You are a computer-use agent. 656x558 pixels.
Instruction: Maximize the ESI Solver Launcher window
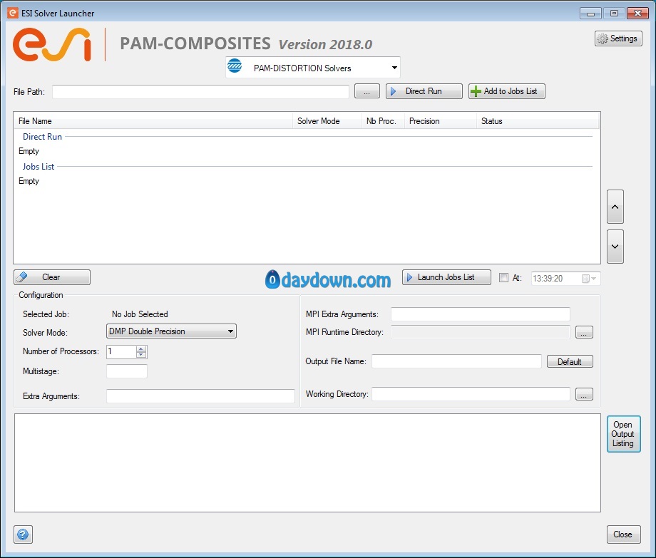click(614, 14)
